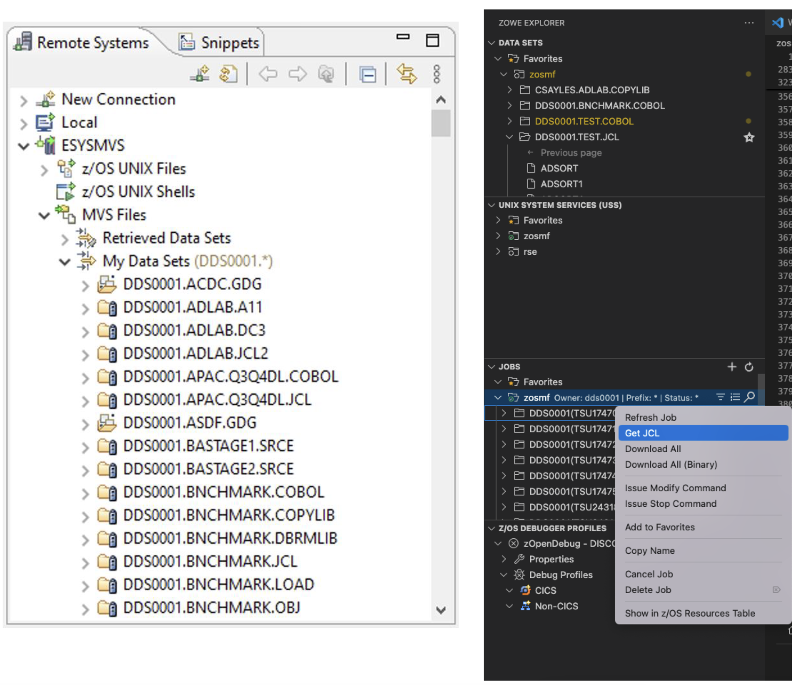
Task: Click the z/OS UNIX Shells icon
Action: tap(66, 192)
